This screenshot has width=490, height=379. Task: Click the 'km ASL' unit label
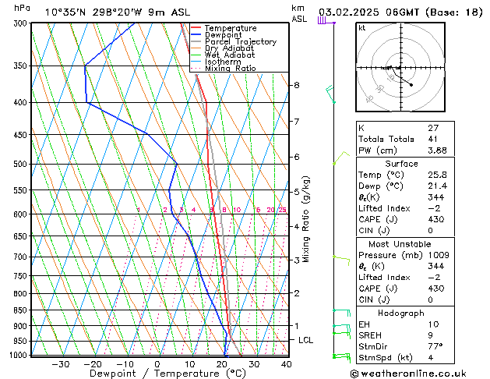click(299, 13)
